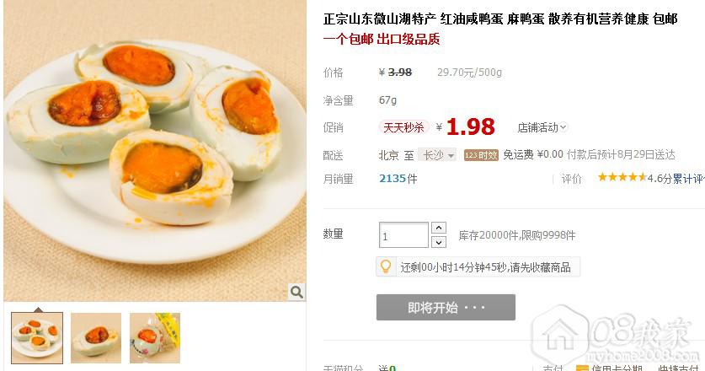Click the 即将开始 button
The height and width of the screenshot is (371, 705).
click(x=446, y=308)
